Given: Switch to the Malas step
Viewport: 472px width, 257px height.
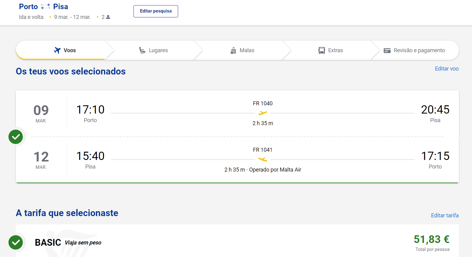Looking at the screenshot, I should [x=247, y=50].
